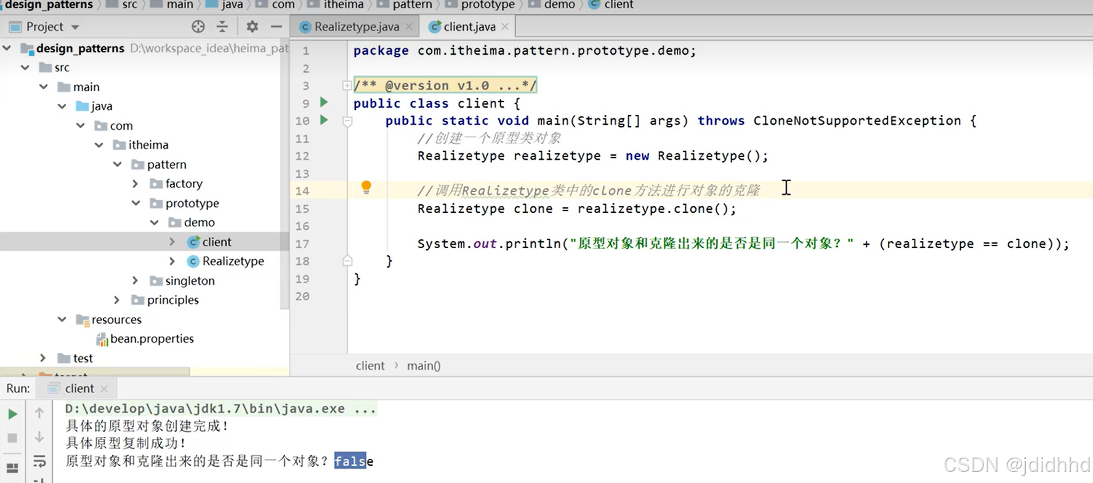Close the client.java tab
The width and height of the screenshot is (1093, 483).
505,26
